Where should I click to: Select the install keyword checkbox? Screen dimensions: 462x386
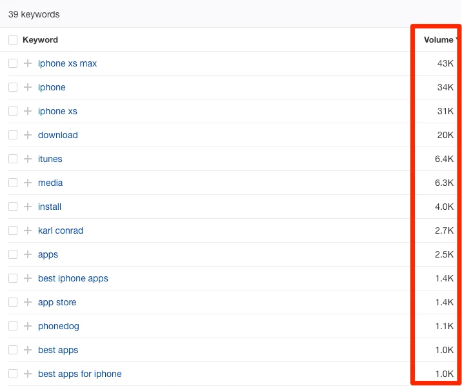(13, 207)
